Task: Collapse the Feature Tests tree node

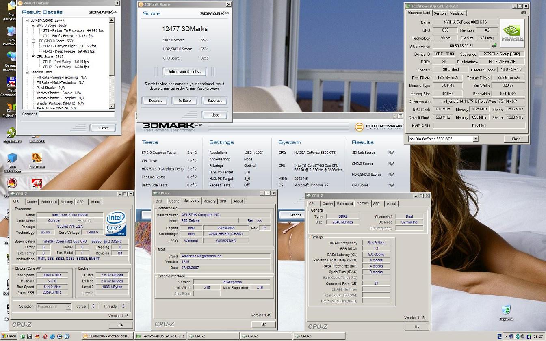Action: pyautogui.click(x=27, y=72)
